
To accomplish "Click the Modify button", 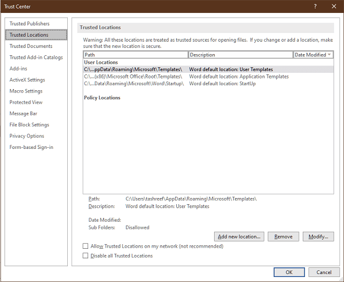I will pos(319,237).
